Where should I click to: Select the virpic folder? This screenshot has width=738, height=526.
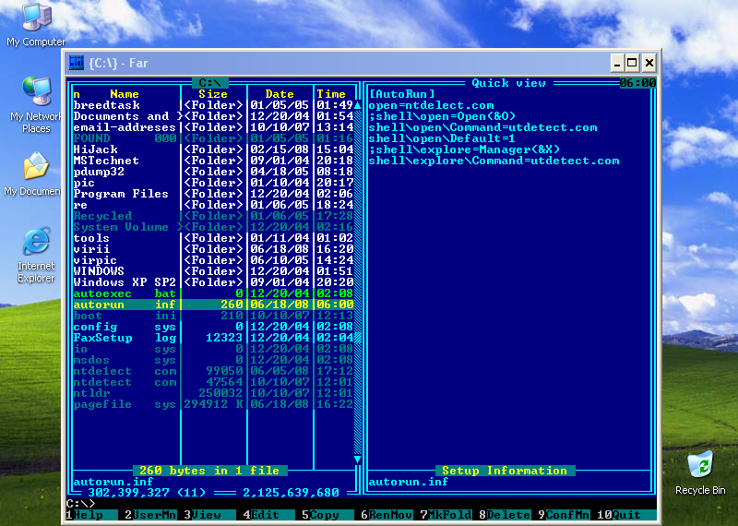pyautogui.click(x=213, y=260)
